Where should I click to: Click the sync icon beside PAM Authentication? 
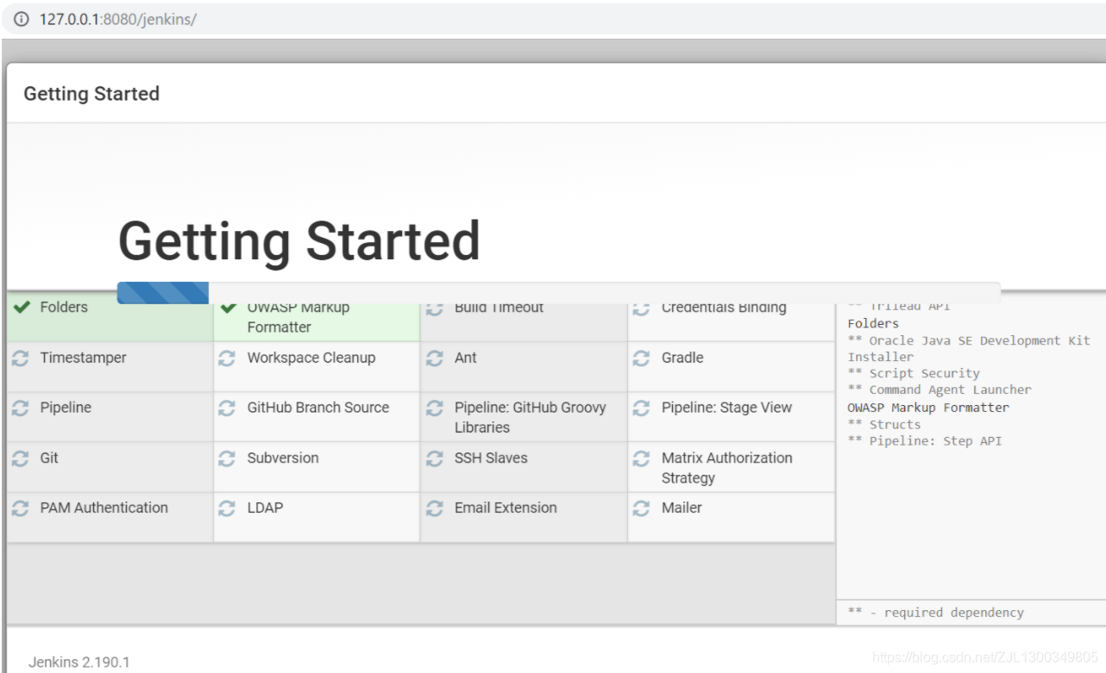21,508
